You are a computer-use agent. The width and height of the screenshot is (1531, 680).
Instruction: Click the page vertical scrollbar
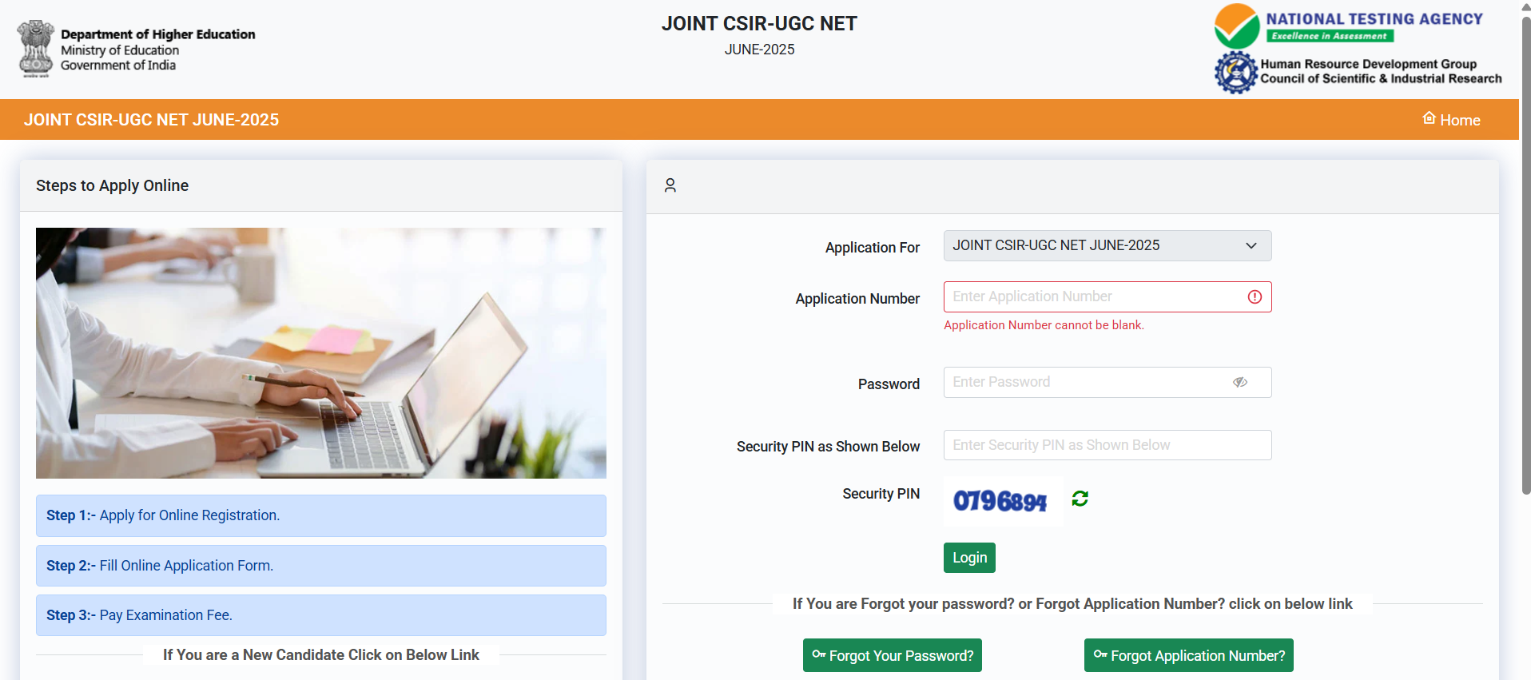[1525, 256]
